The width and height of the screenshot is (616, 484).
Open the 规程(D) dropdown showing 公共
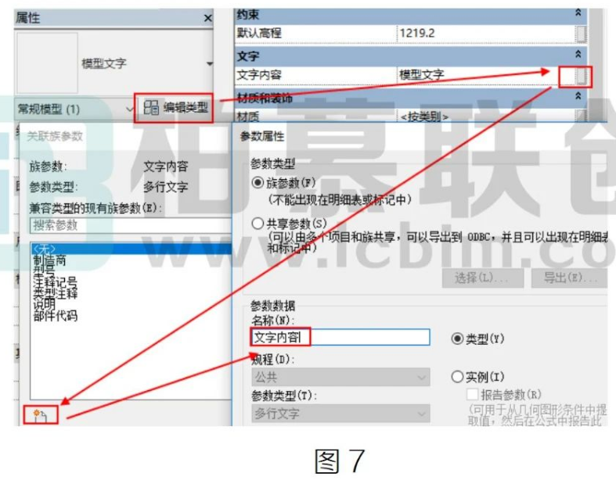(340, 377)
